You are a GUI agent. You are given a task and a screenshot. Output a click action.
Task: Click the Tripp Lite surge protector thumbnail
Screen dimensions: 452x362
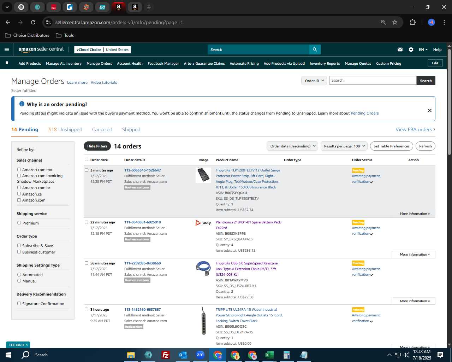203,175
